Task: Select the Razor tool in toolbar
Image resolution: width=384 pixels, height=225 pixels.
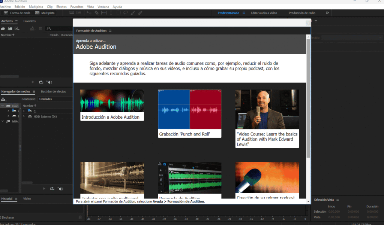Action: click(97, 13)
